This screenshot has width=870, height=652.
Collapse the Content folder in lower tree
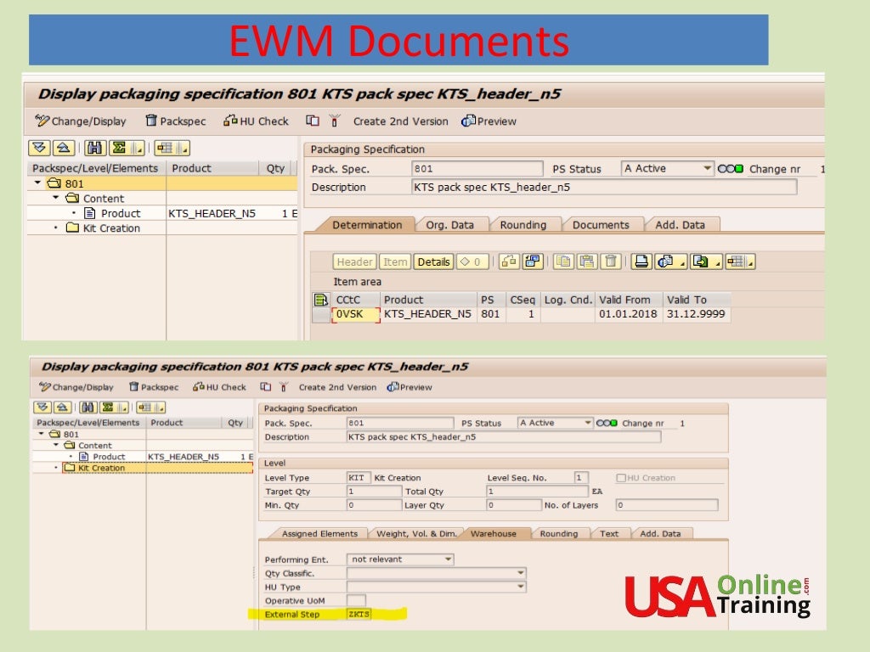pos(56,445)
